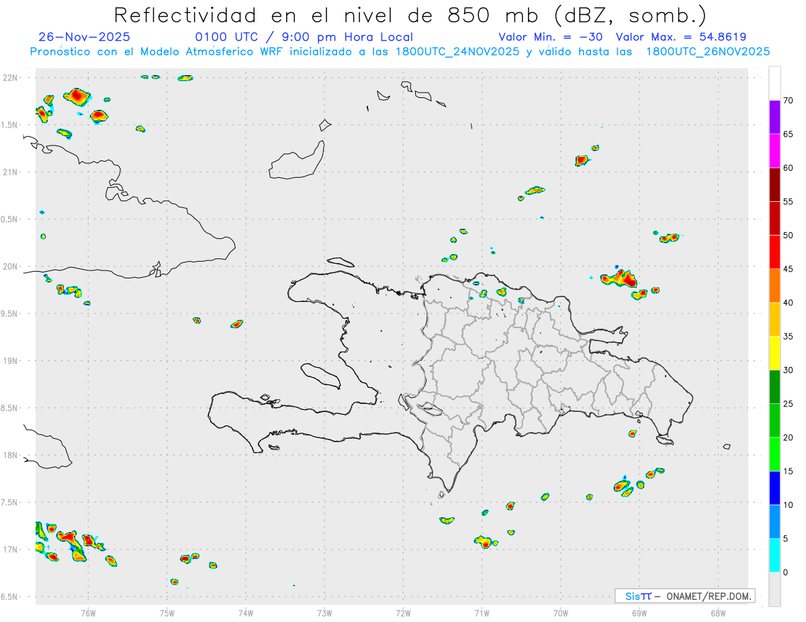The image size is (806, 622).
Task: Click the "72W" longitude label
Action: 403,613
